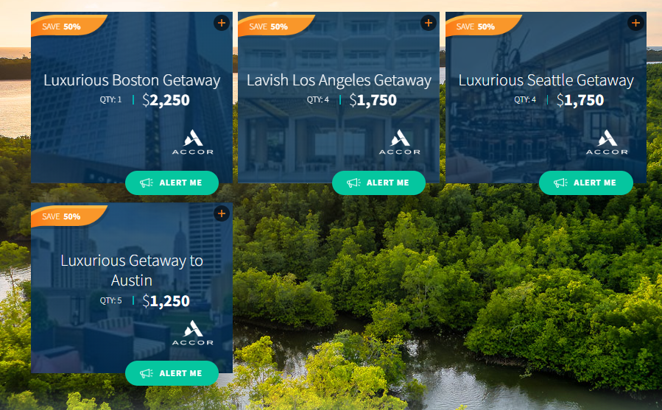Screen dimensions: 662x410
Task: Click Alert Me for Lavish Los Angeles Getaway
Action: click(x=378, y=183)
